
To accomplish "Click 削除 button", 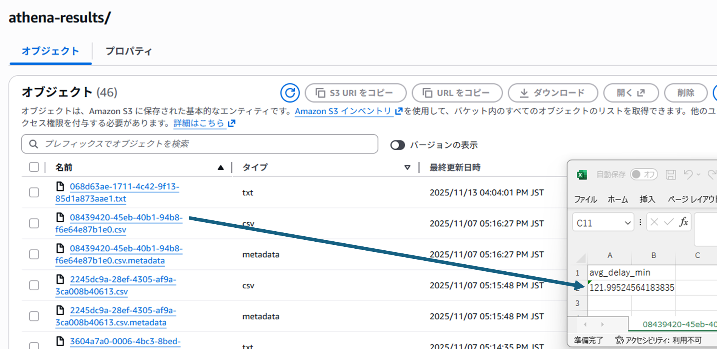I will point(685,93).
